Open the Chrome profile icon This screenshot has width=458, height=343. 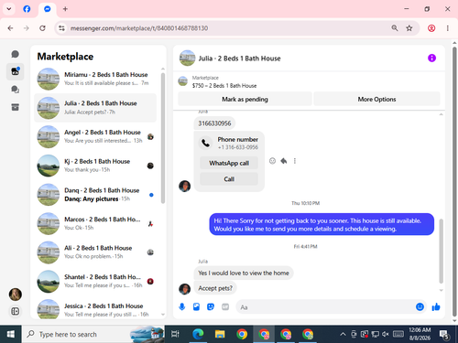431,28
